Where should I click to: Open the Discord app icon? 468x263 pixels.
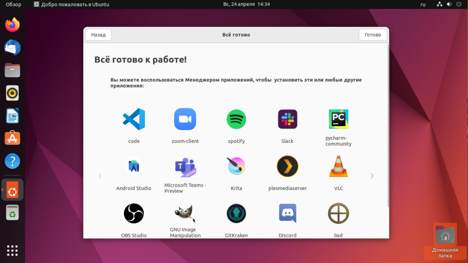(x=287, y=213)
